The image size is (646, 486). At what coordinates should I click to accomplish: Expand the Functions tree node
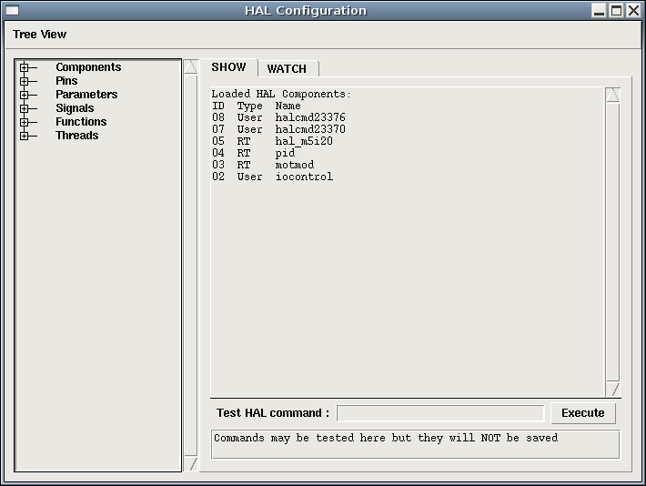(24, 122)
